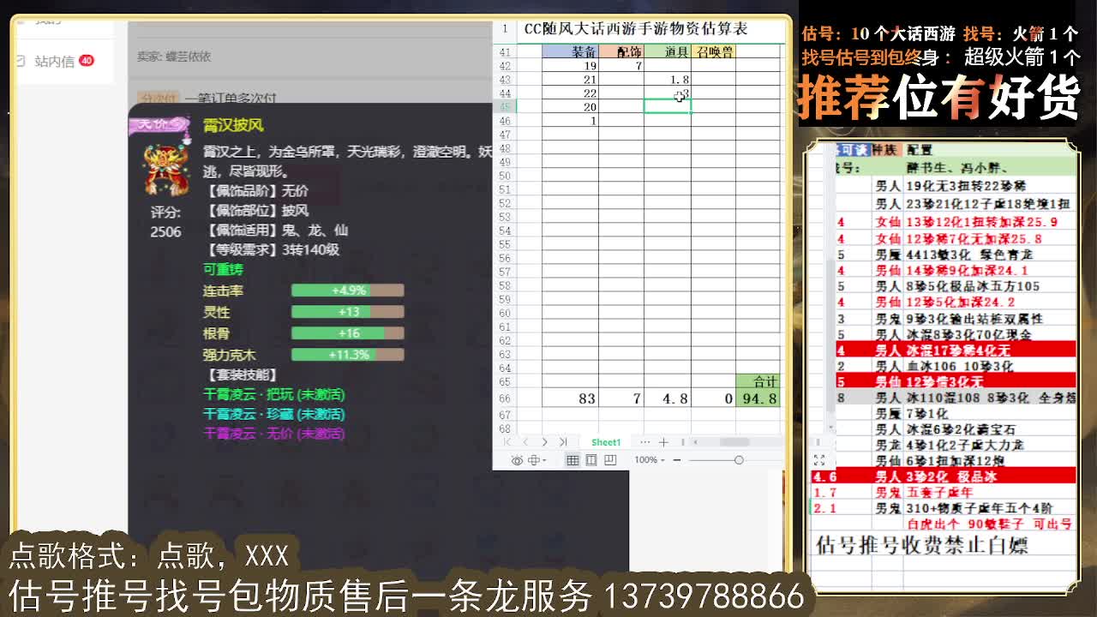The height and width of the screenshot is (617, 1097).
Task: Click the 94.8 total cell
Action: 758,398
